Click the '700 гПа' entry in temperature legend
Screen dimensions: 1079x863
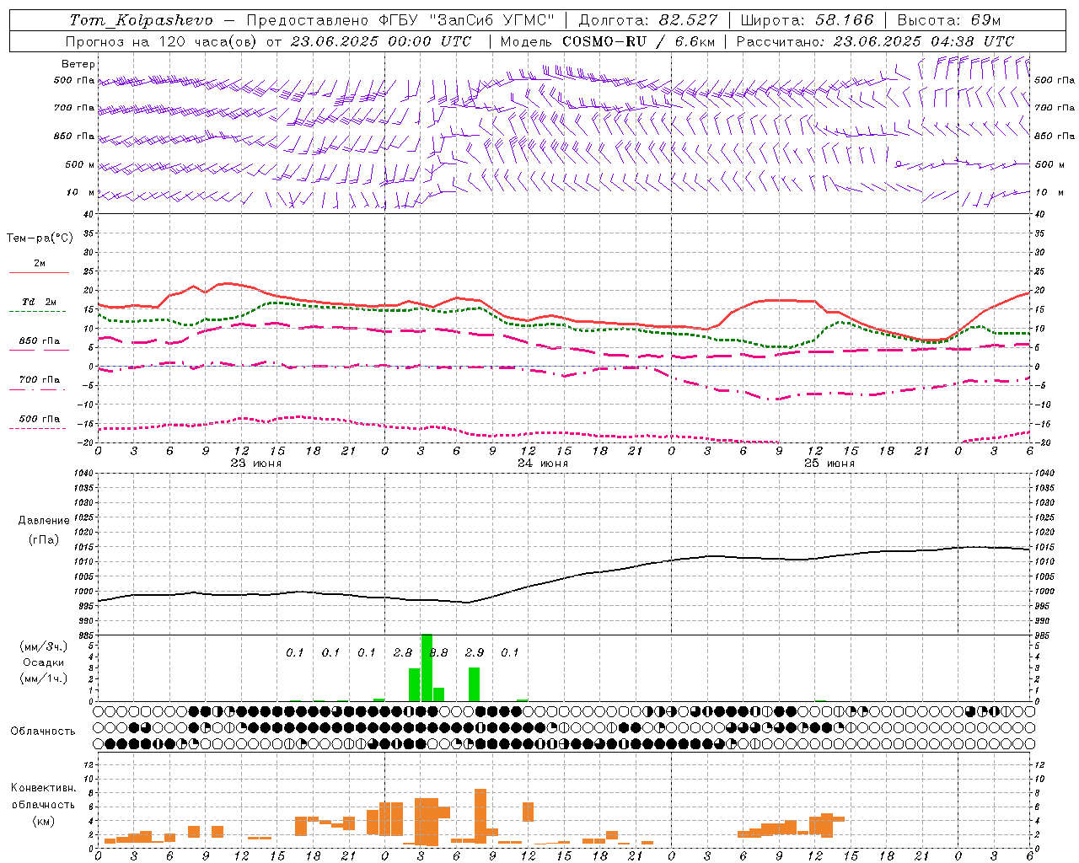[x=40, y=380]
